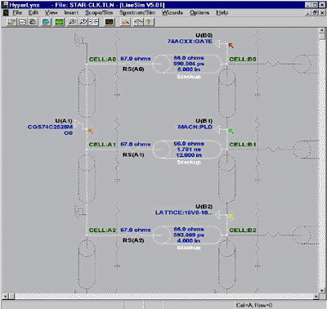Image resolution: width=327 pixels, height=309 pixels.
Task: Select the red arrow IC pin at U(B0)
Action: (x=231, y=46)
